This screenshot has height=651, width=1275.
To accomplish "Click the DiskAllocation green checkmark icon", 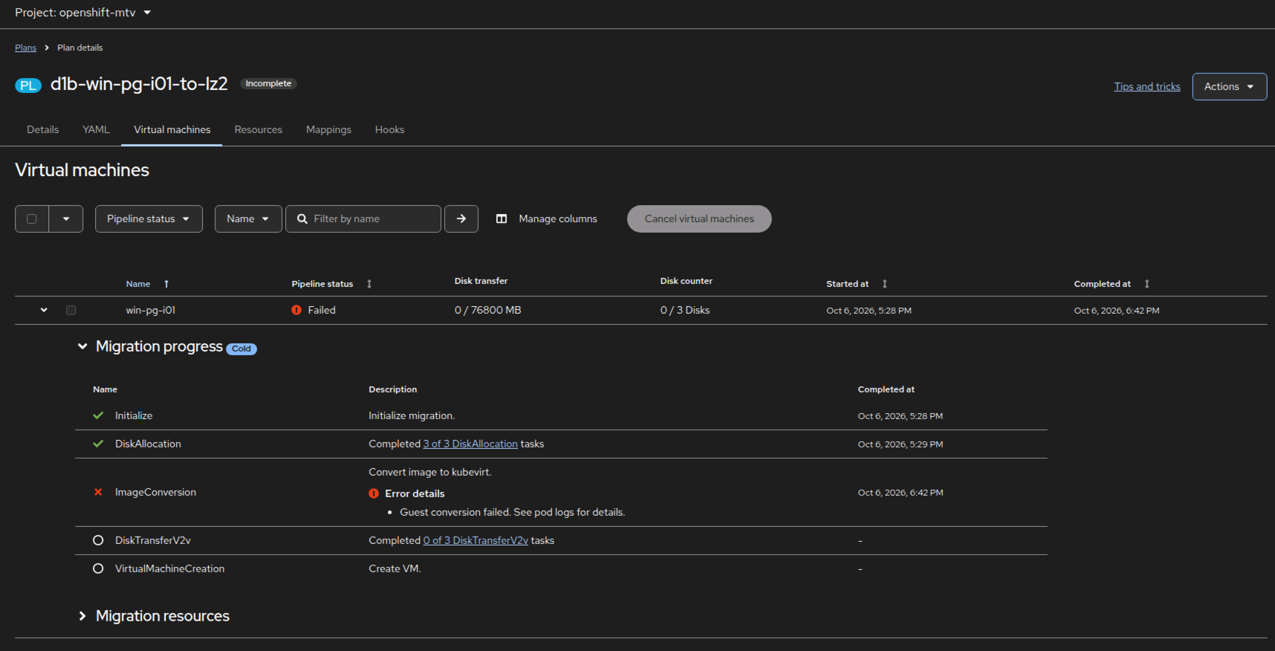I will point(98,444).
